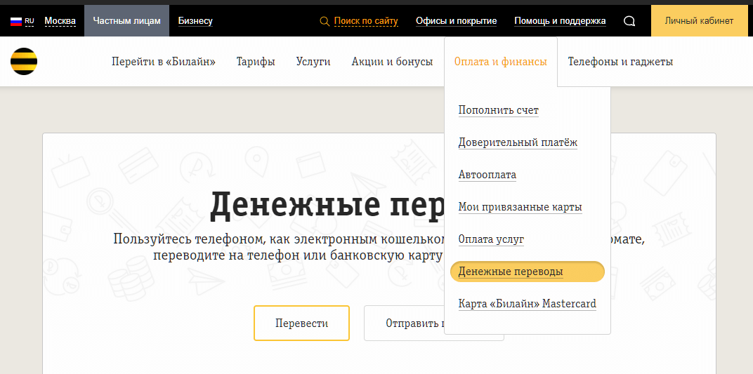This screenshot has width=753, height=374.
Task: Expand the Оплата и финансы menu
Action: pyautogui.click(x=500, y=62)
